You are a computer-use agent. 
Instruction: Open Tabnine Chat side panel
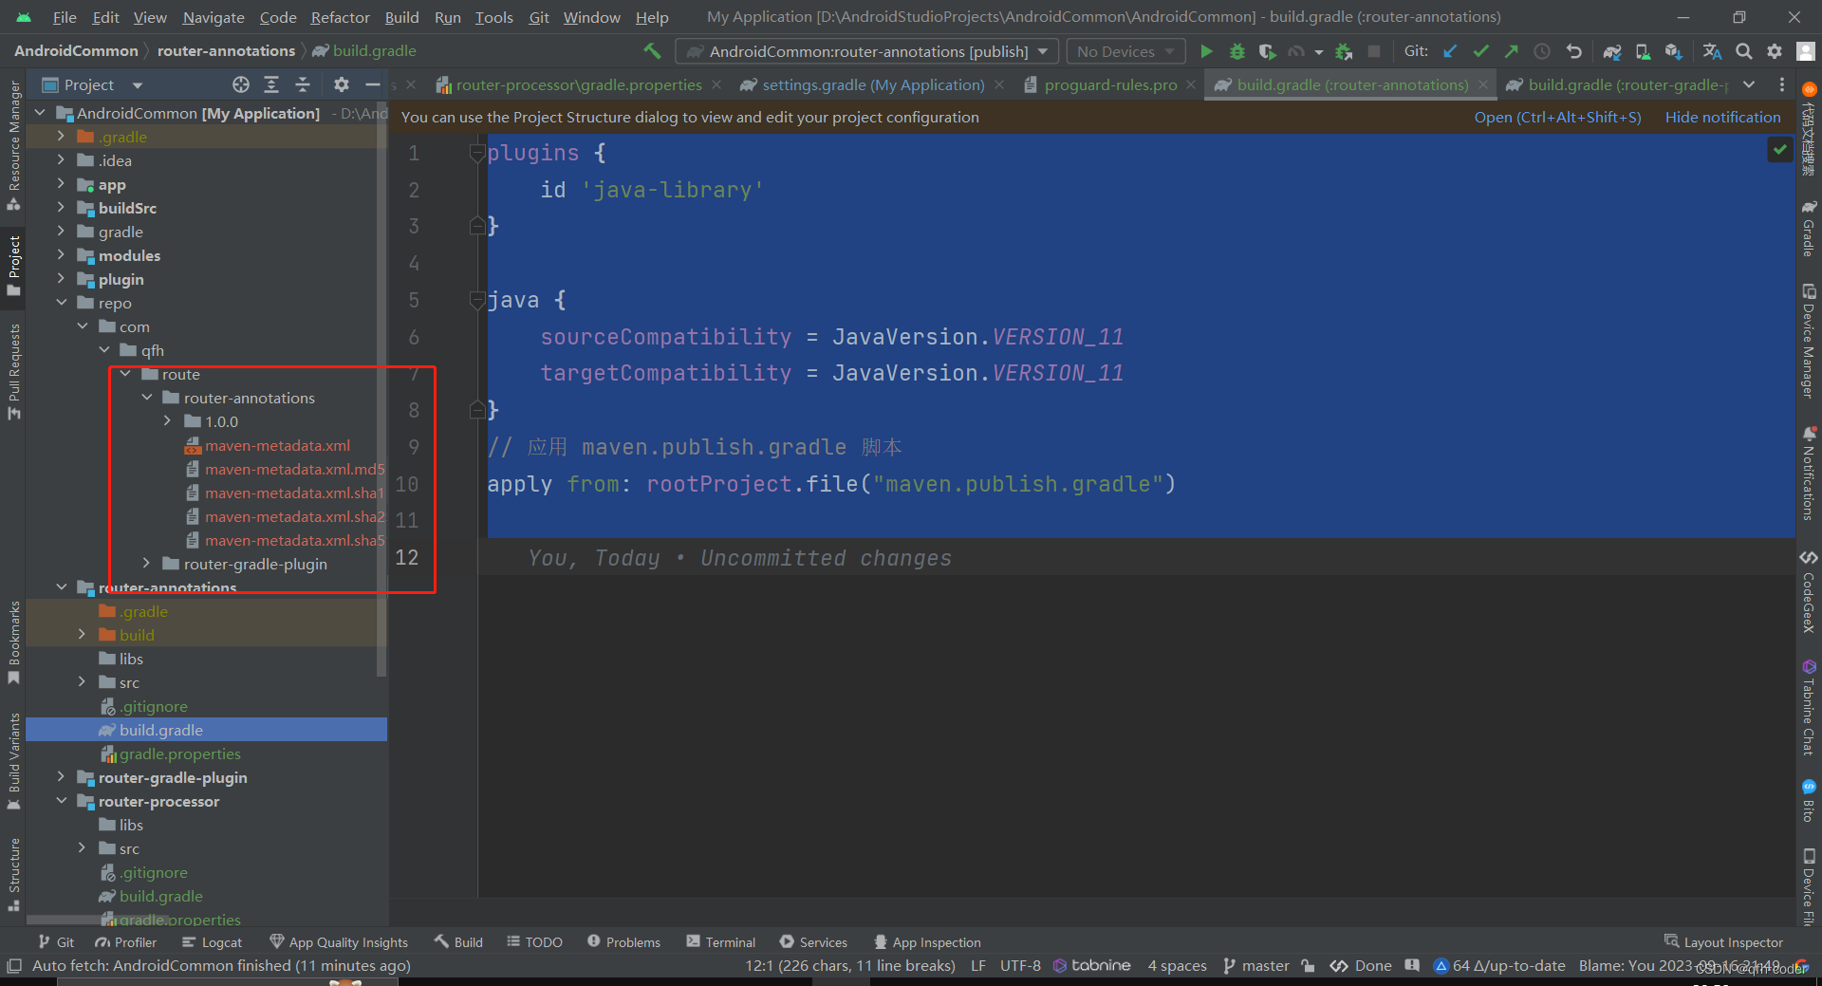pyautogui.click(x=1809, y=708)
